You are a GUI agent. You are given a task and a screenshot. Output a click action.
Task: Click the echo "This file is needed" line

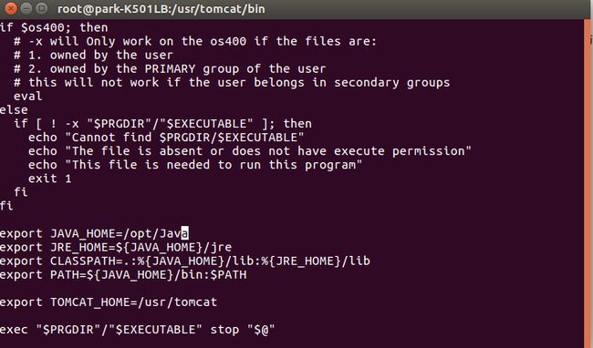[195, 165]
